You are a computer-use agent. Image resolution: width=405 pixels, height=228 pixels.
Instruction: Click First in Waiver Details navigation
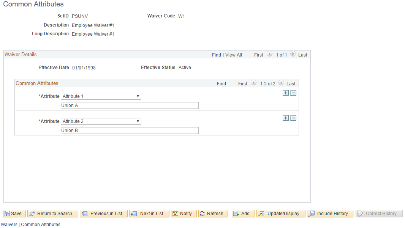(x=259, y=55)
